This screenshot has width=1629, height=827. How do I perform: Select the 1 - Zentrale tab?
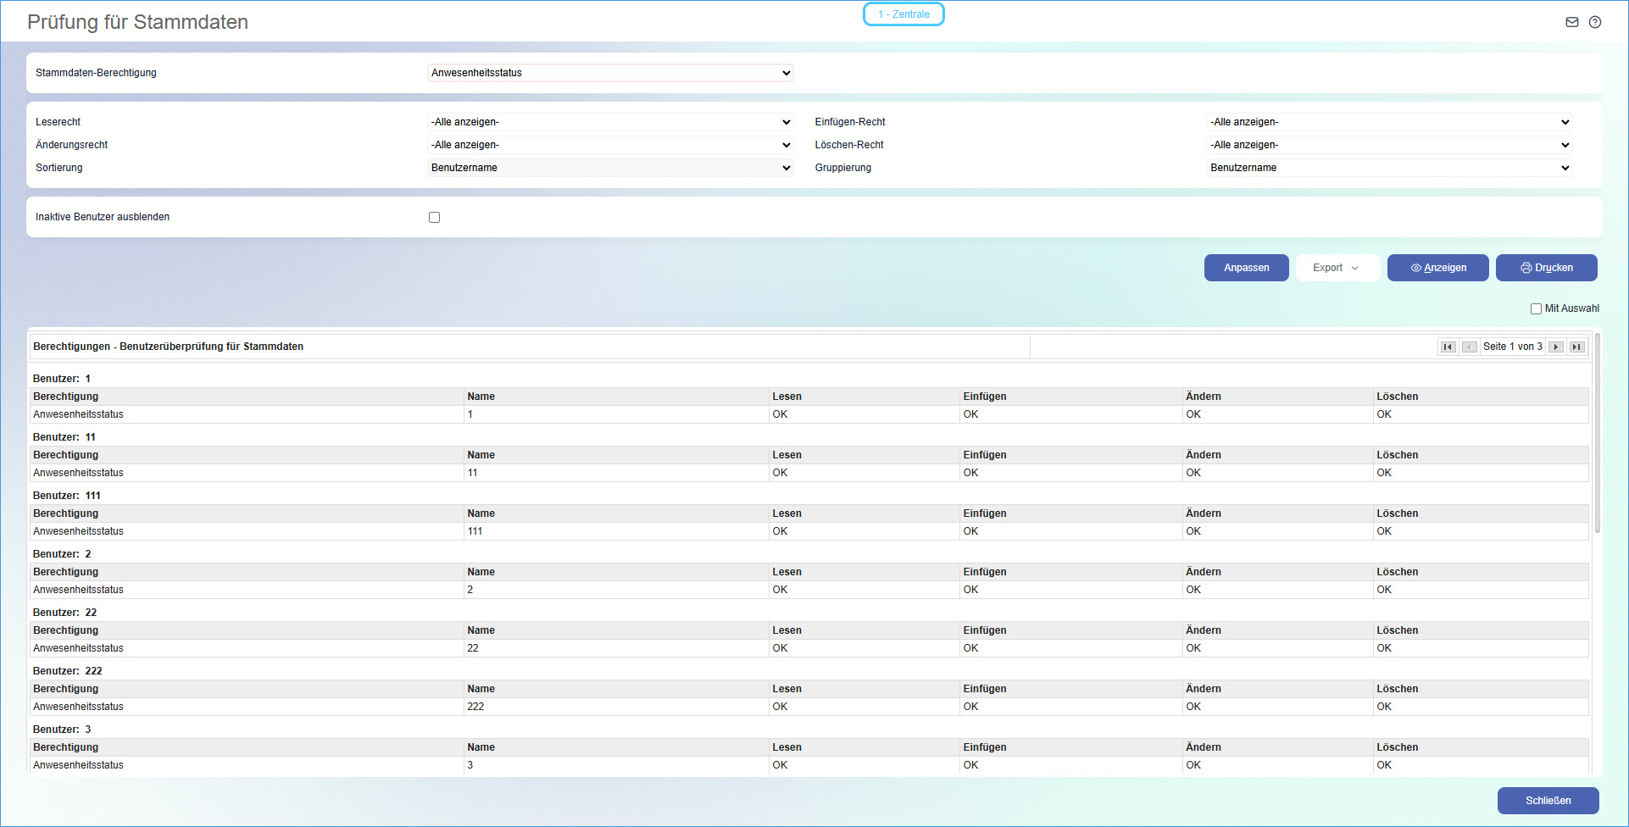click(903, 14)
